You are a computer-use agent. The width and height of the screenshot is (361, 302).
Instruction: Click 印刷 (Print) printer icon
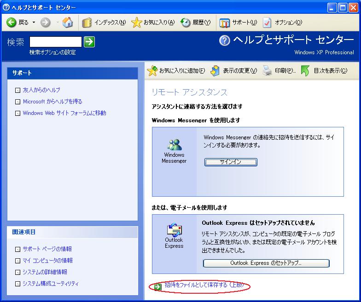267,71
